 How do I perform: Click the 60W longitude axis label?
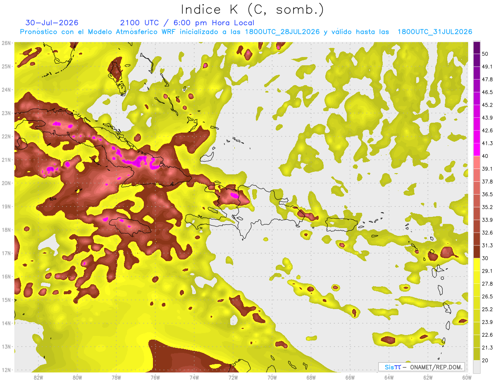tap(467, 377)
